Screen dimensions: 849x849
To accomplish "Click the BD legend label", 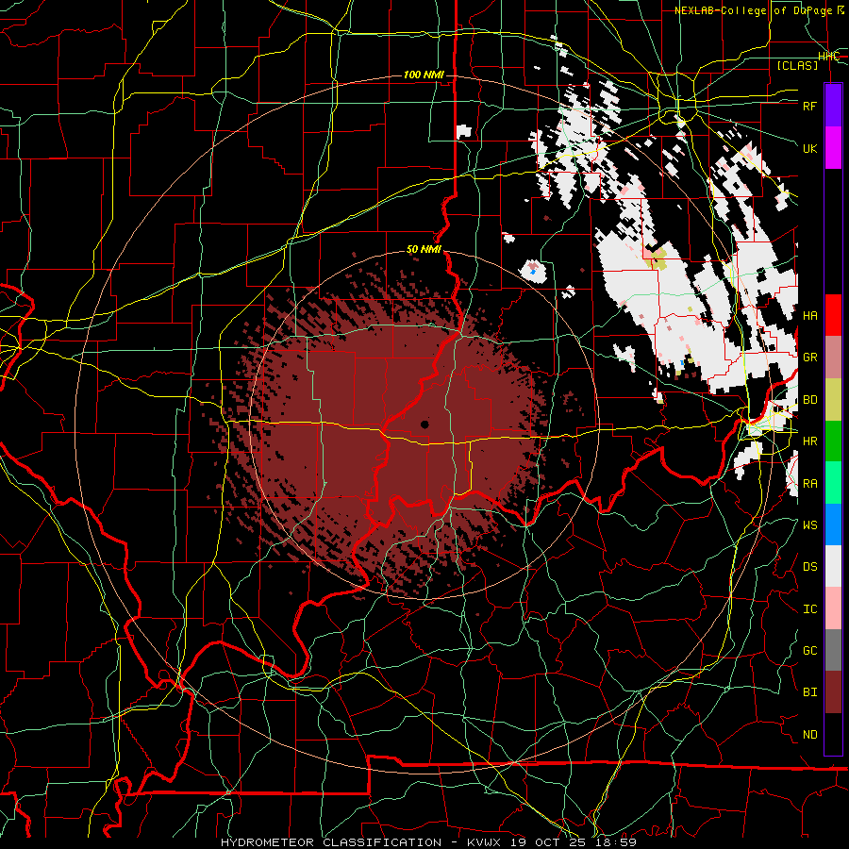I will pos(810,400).
